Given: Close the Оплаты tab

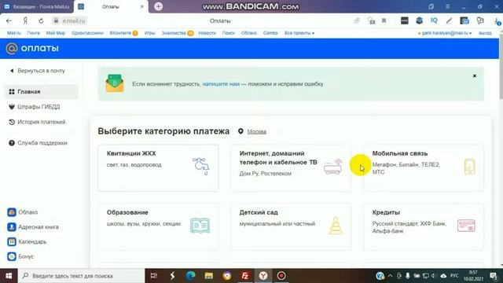Looking at the screenshot, I should 142,6.
